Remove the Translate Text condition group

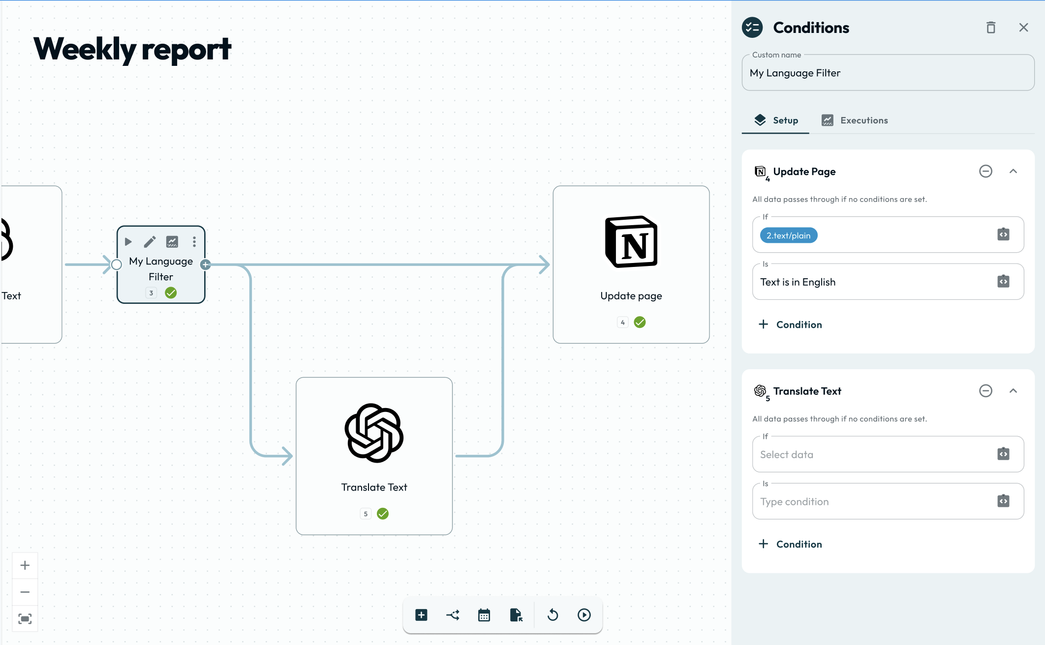coord(985,391)
